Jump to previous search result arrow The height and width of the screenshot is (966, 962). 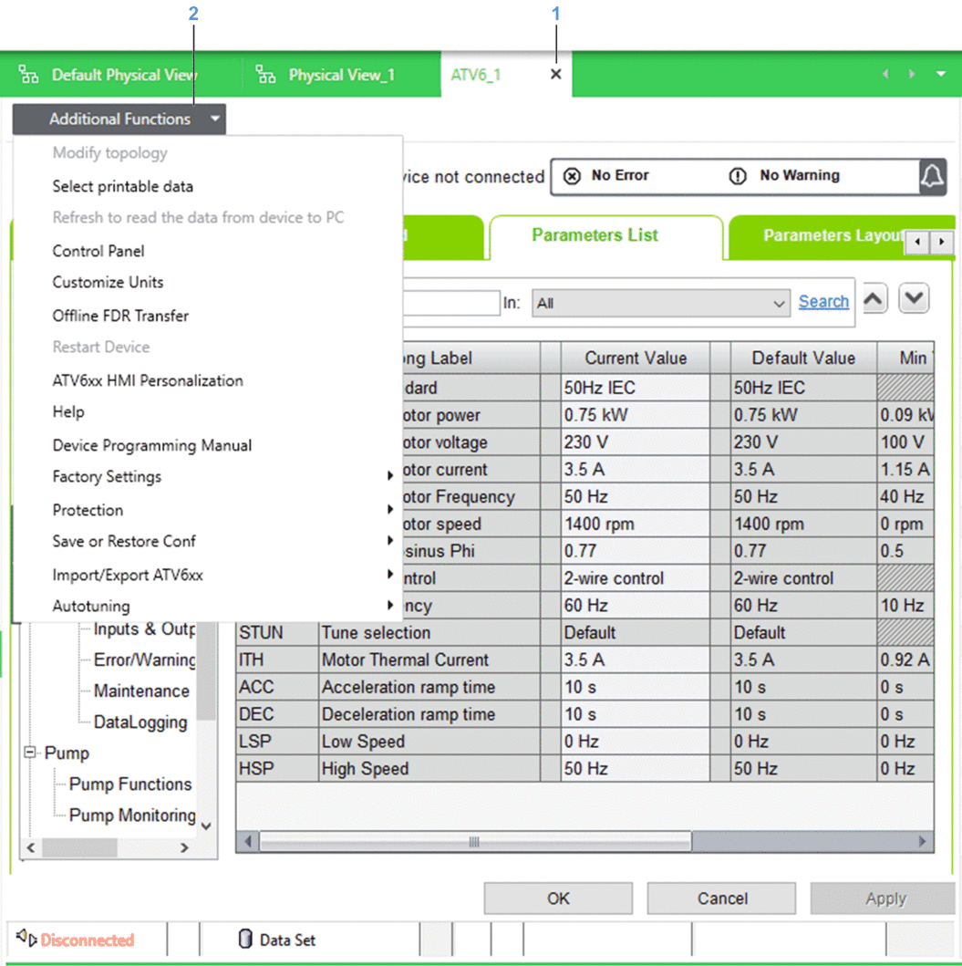click(x=874, y=299)
